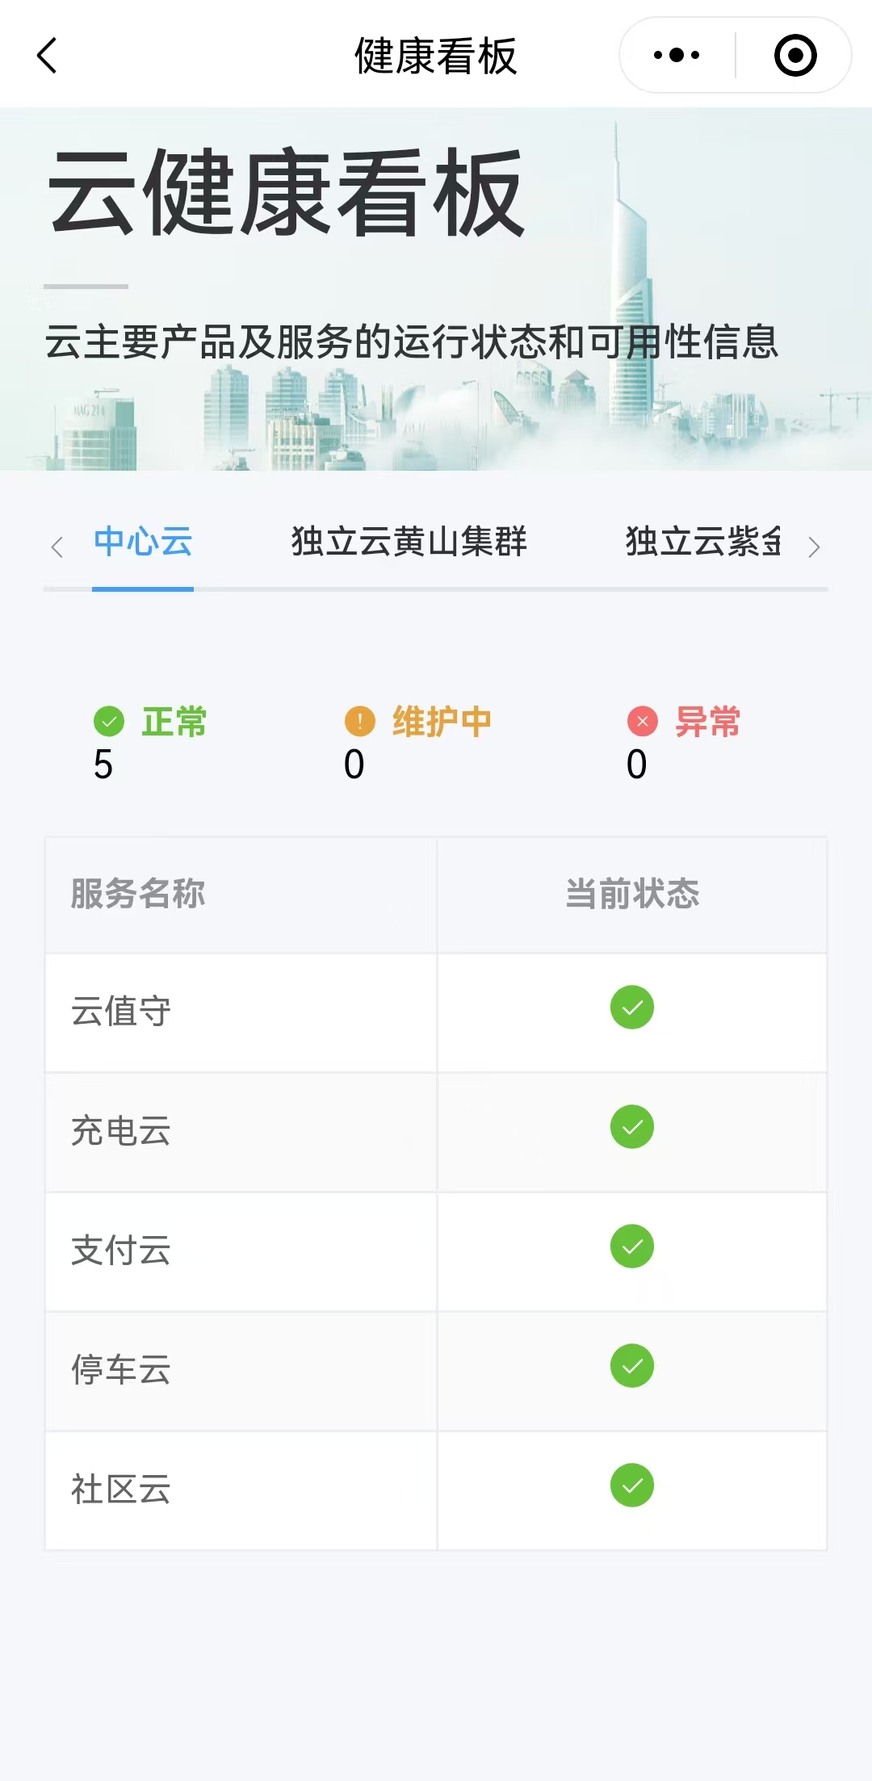Viewport: 872px width, 1781px height.
Task: Tap the red 异常 error icon
Action: coord(643,721)
